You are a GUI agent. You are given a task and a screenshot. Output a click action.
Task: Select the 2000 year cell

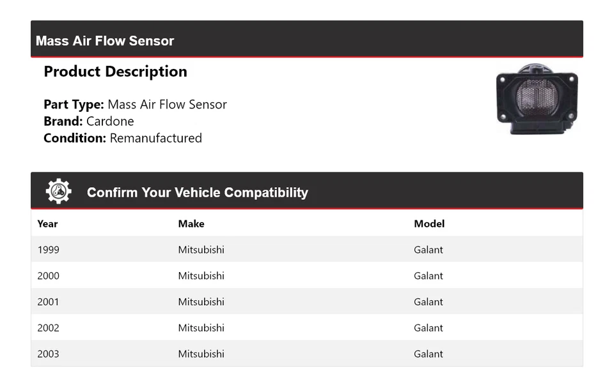[x=48, y=276]
